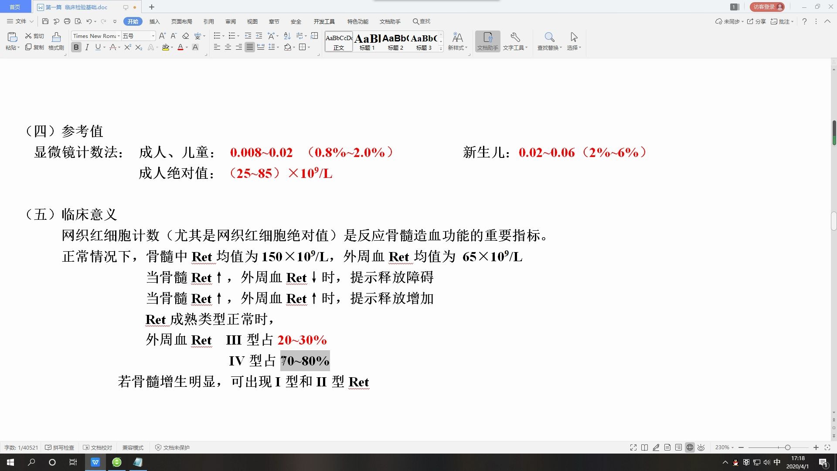This screenshot has width=837, height=471.
Task: Toggle 拼写检查 spell check
Action: tap(60, 447)
